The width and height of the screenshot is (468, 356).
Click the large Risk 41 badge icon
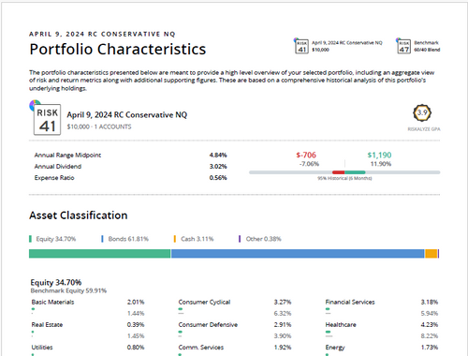point(47,119)
